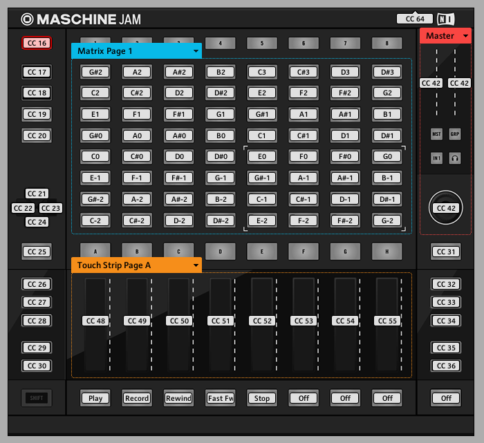Select the G-2 matrix pad
Viewport: 484px width, 443px height.
tap(387, 221)
